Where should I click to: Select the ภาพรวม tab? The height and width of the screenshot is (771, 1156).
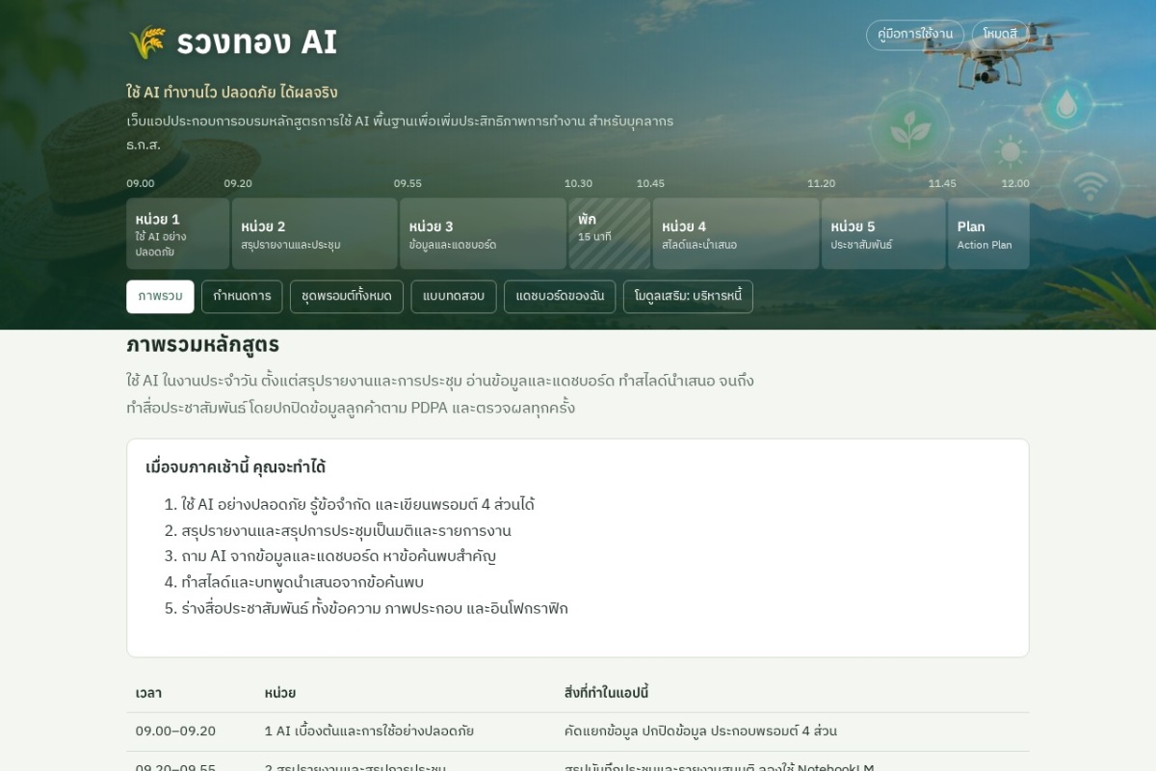point(160,297)
